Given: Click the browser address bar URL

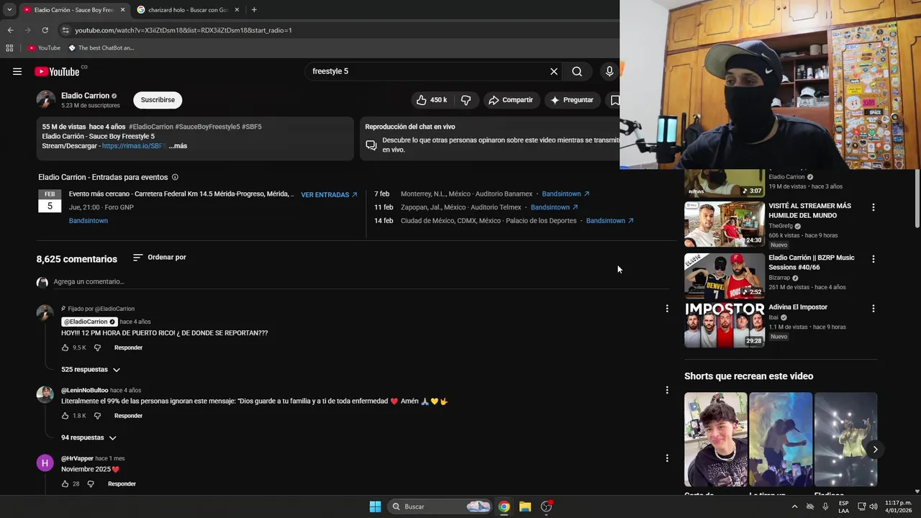Looking at the screenshot, I should click(x=183, y=30).
